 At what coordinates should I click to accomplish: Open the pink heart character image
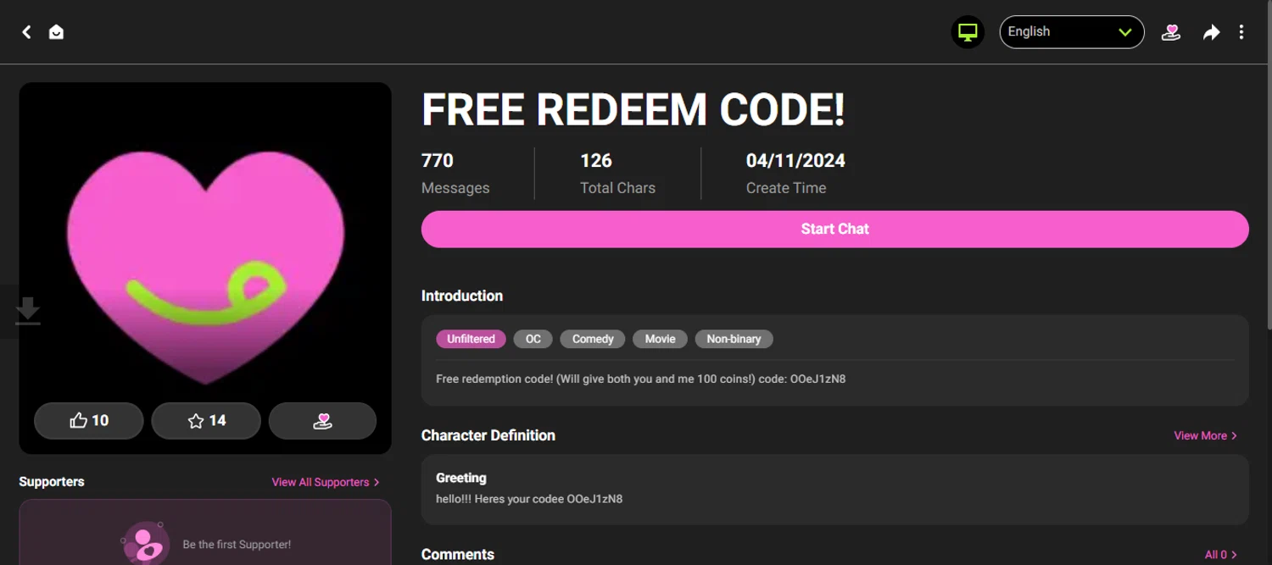coord(205,267)
